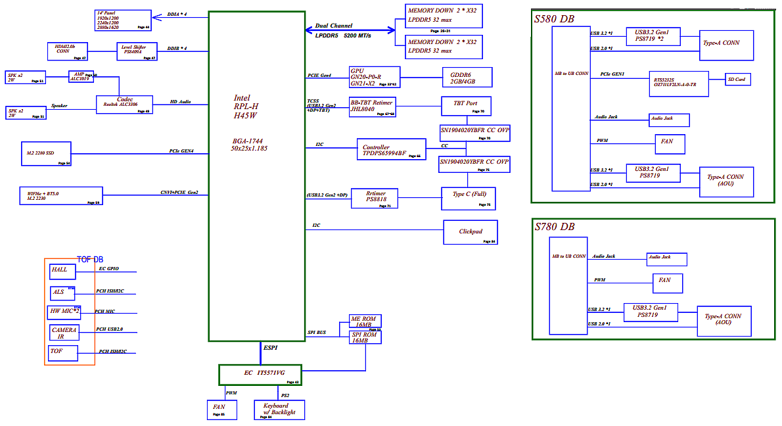Click the FAN block in S780 DB

pos(667,283)
